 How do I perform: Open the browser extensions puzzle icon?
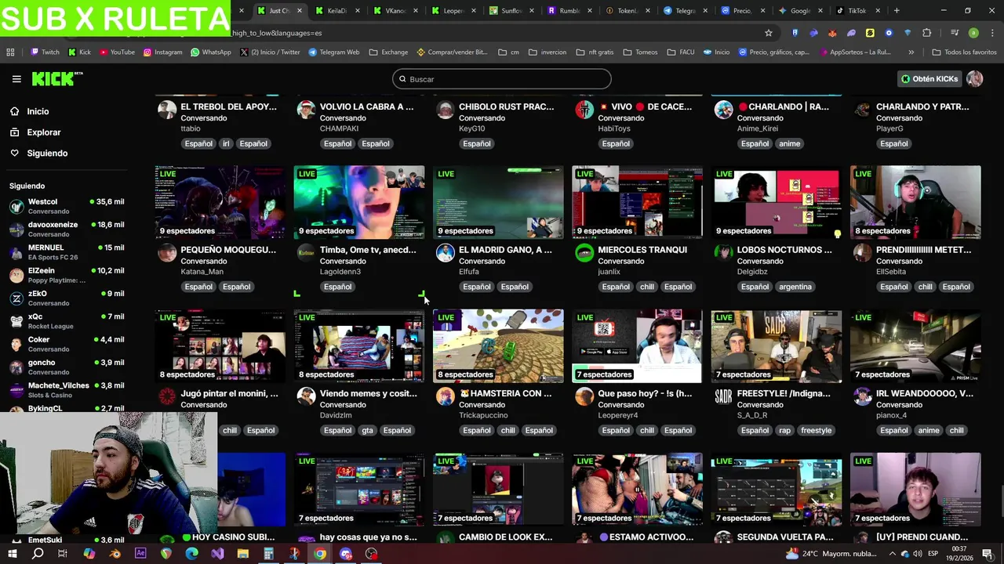926,33
